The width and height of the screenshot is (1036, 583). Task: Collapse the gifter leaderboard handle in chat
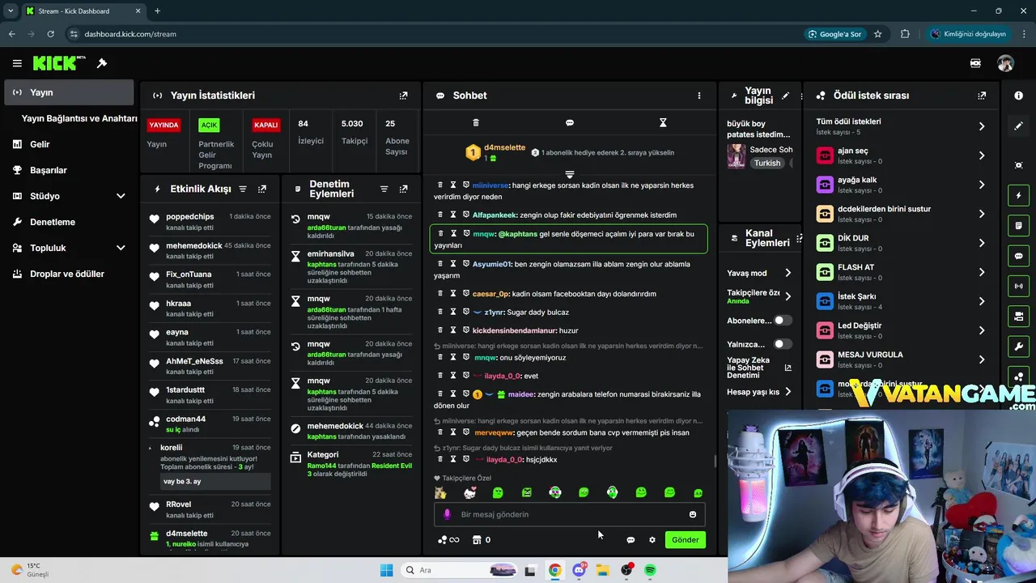(570, 174)
